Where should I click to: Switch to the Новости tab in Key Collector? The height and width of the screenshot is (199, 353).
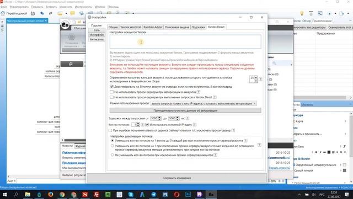point(67,146)
